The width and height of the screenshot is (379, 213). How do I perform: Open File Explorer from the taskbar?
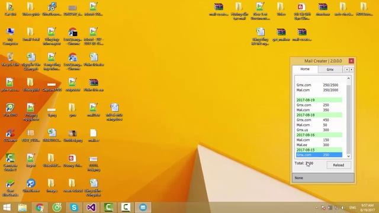[23, 208]
